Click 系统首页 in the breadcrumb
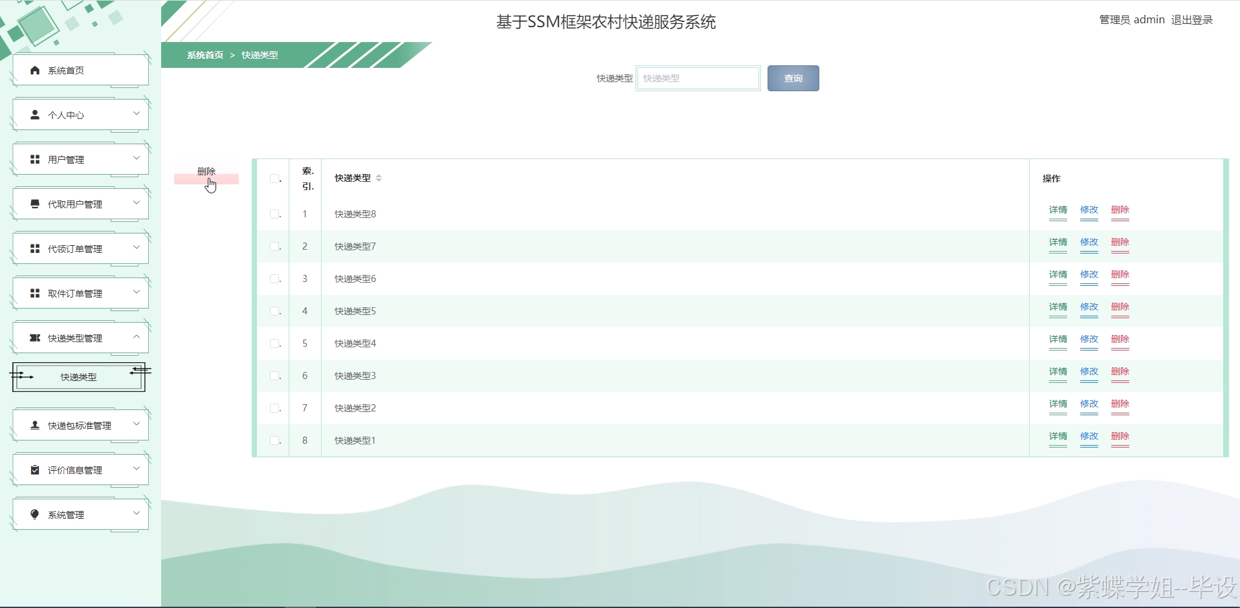 pos(205,55)
